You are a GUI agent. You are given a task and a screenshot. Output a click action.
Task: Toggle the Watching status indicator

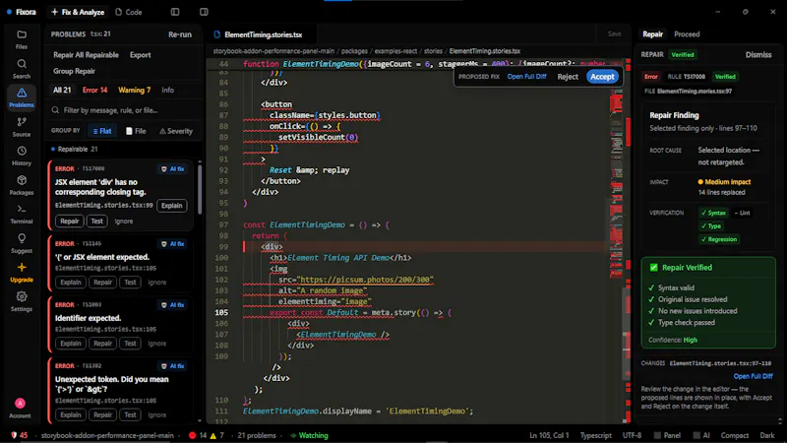[x=309, y=435]
